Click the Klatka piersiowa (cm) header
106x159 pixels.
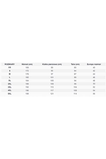[x=52, y=64]
